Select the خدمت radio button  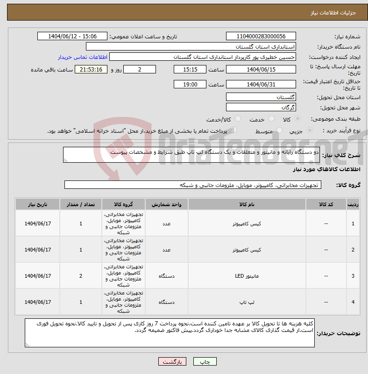pyautogui.click(x=271, y=119)
